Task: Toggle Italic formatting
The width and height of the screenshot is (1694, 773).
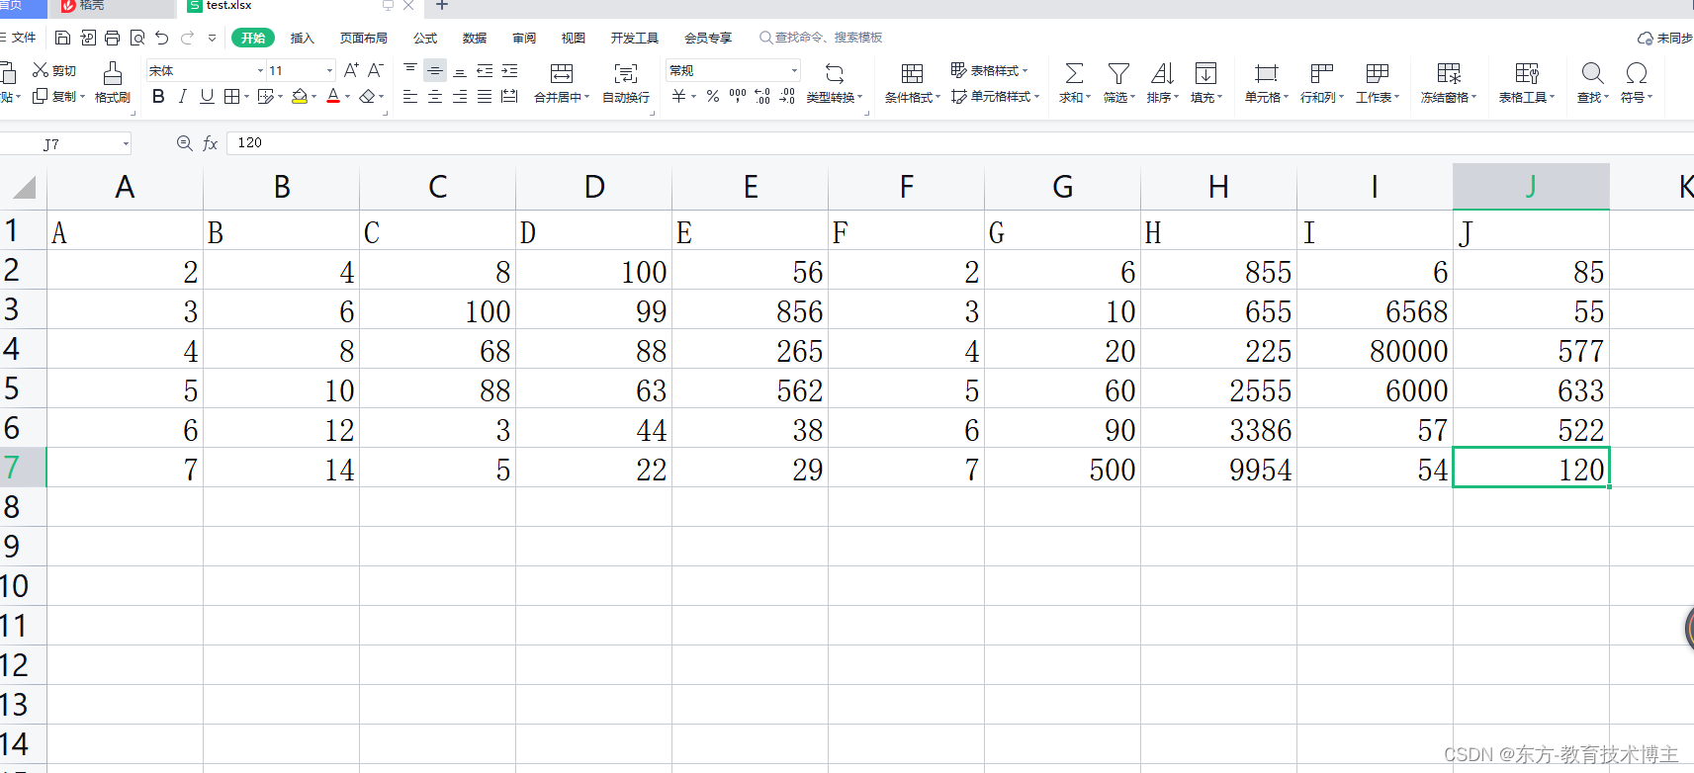Action: [x=182, y=96]
